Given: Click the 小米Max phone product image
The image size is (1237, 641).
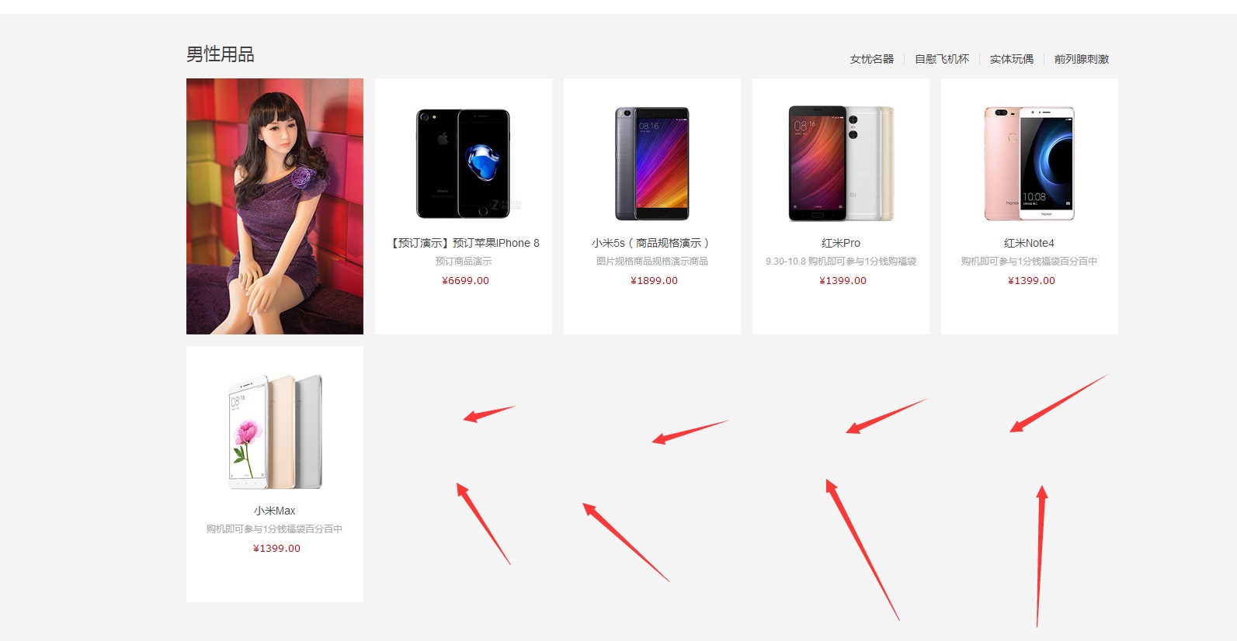Looking at the screenshot, I should (x=275, y=431).
